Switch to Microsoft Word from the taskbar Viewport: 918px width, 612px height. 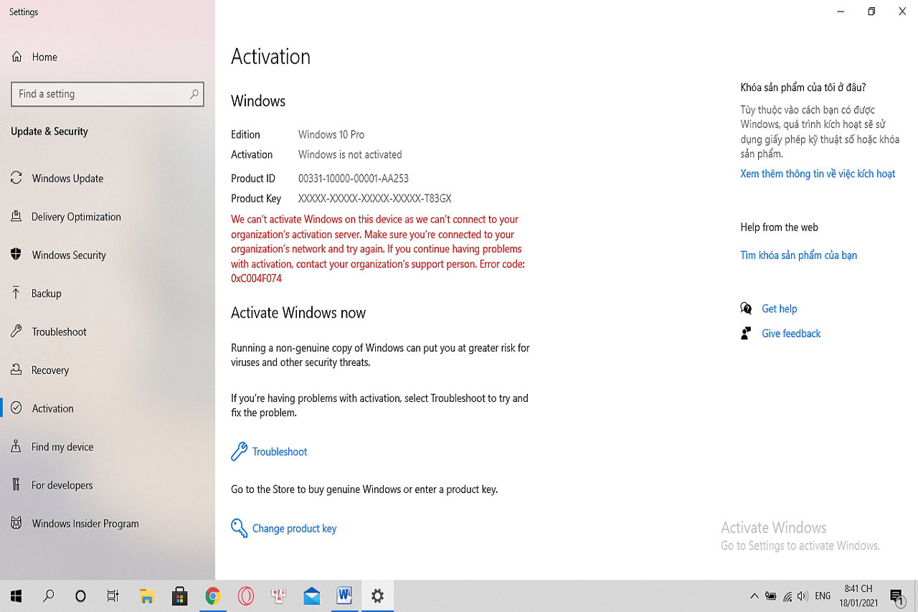[344, 595]
